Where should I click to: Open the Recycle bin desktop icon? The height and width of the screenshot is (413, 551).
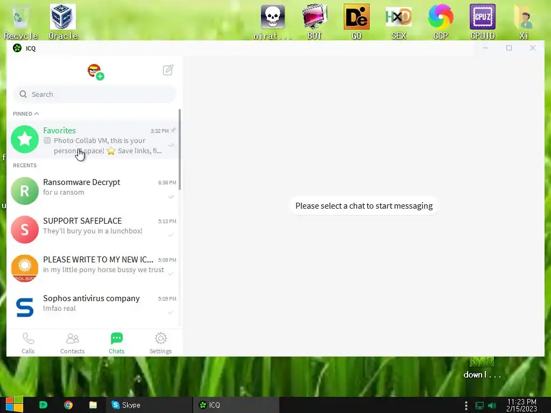point(21,21)
